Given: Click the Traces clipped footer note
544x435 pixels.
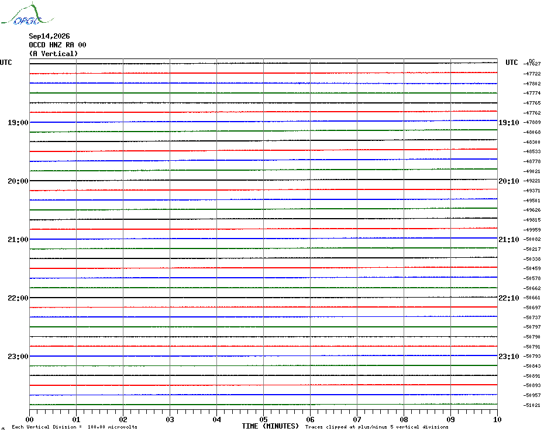Looking at the screenshot, I should click(377, 427).
